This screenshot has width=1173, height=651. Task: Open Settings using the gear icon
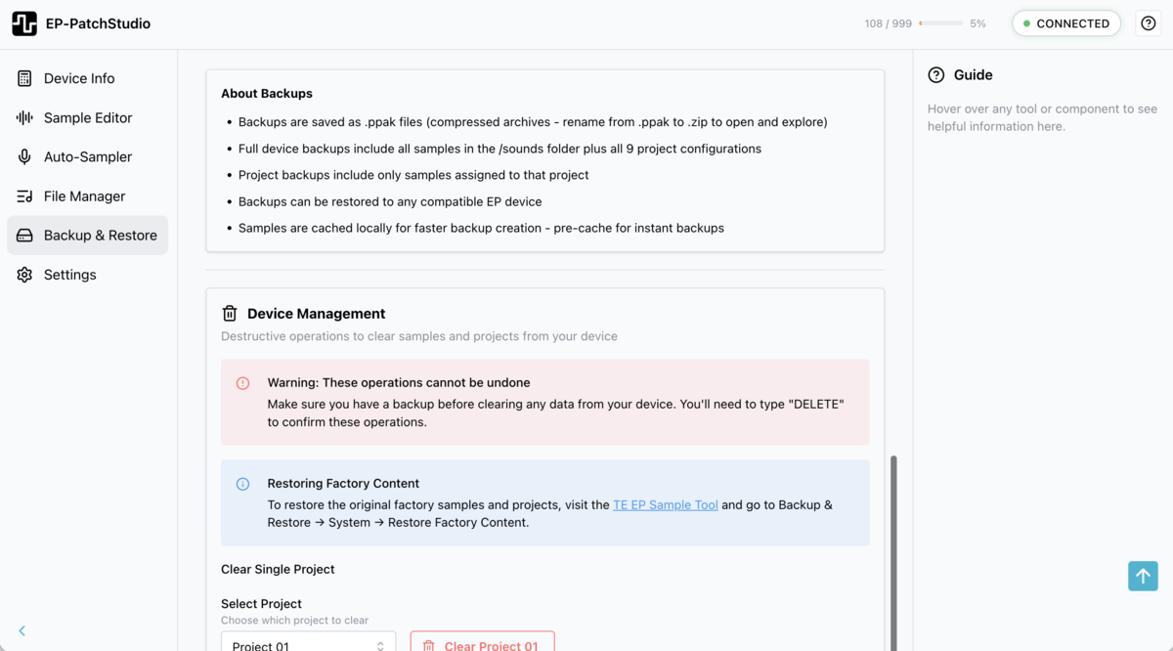[x=23, y=275]
